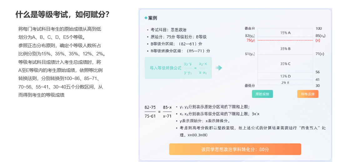
Task: Click the green arrow next to formula box
Action: pos(218,68)
